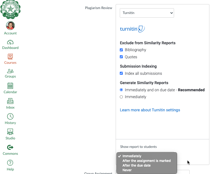The width and height of the screenshot is (219, 174).
Task: Open the Account profile avatar
Action: click(10, 26)
